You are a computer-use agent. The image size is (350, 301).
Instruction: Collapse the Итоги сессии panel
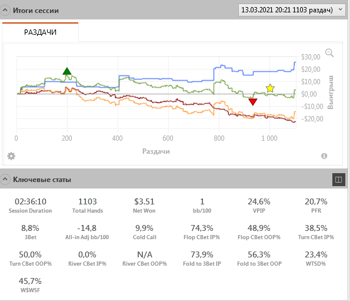click(x=5, y=10)
